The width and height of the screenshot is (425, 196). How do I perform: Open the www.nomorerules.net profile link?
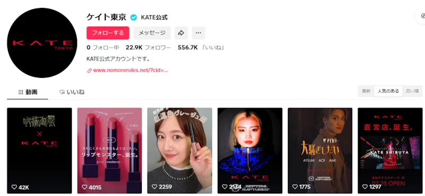tap(130, 70)
